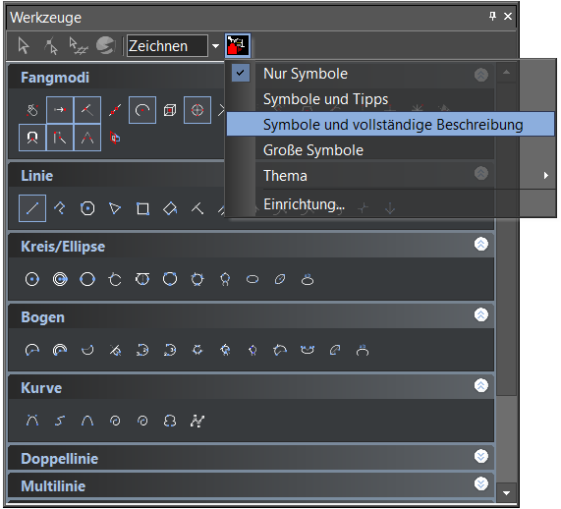
Task: Toggle the vertex snap mode with arrow
Action: [x=60, y=110]
